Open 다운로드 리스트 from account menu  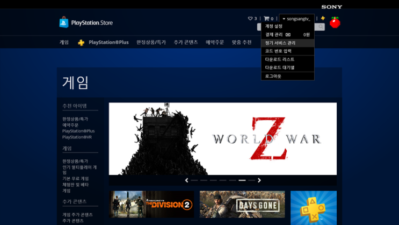pyautogui.click(x=288, y=59)
